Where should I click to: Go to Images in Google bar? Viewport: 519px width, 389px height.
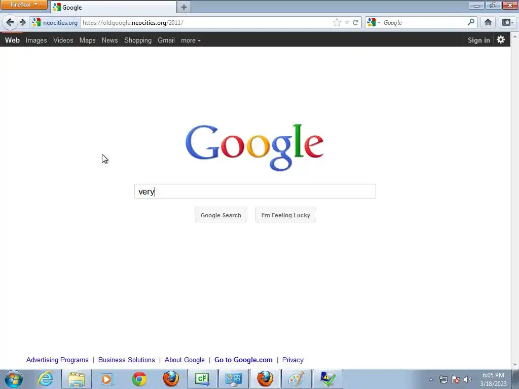tap(36, 40)
